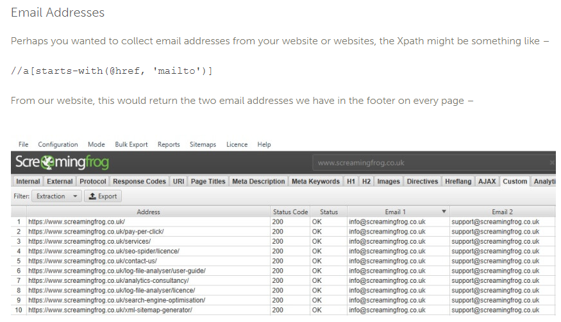Click the Email 1 column sort arrow
Image resolution: width=561 pixels, height=322 pixels.
(444, 212)
